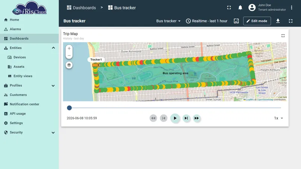Click the Bus tracker breadcrumb

(122, 8)
